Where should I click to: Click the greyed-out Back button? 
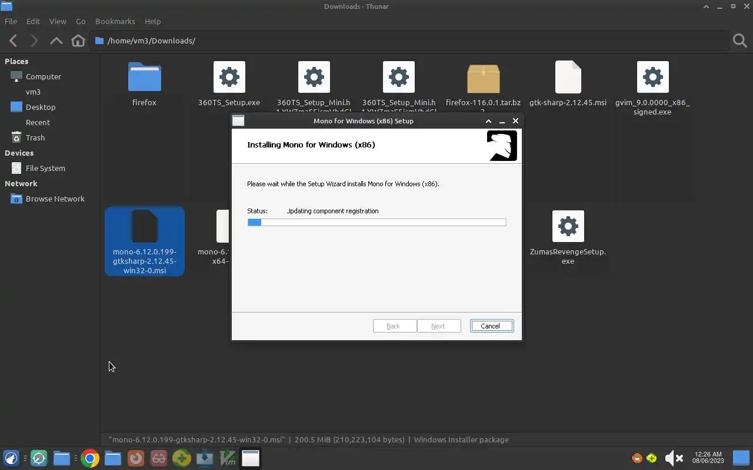(395, 326)
